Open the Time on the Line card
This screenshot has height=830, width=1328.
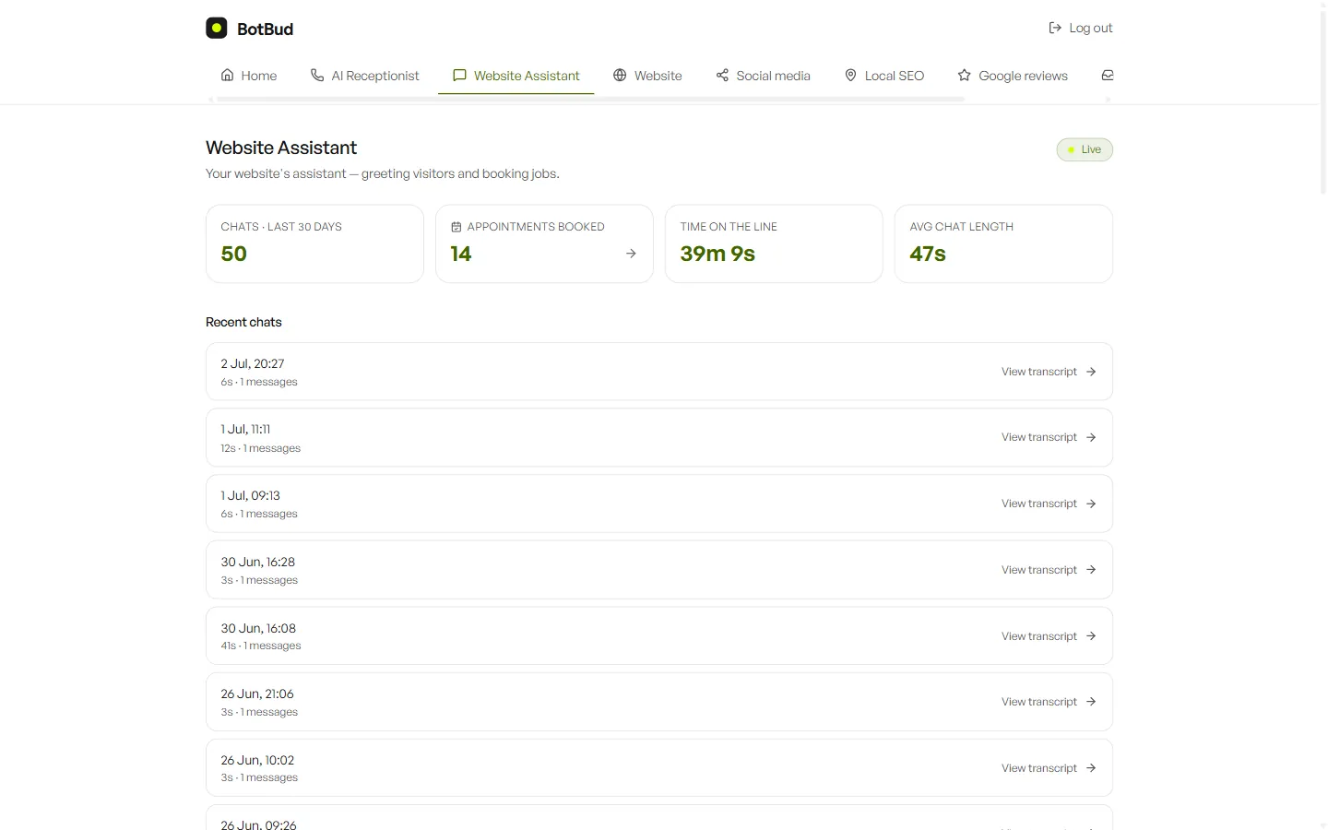[774, 243]
